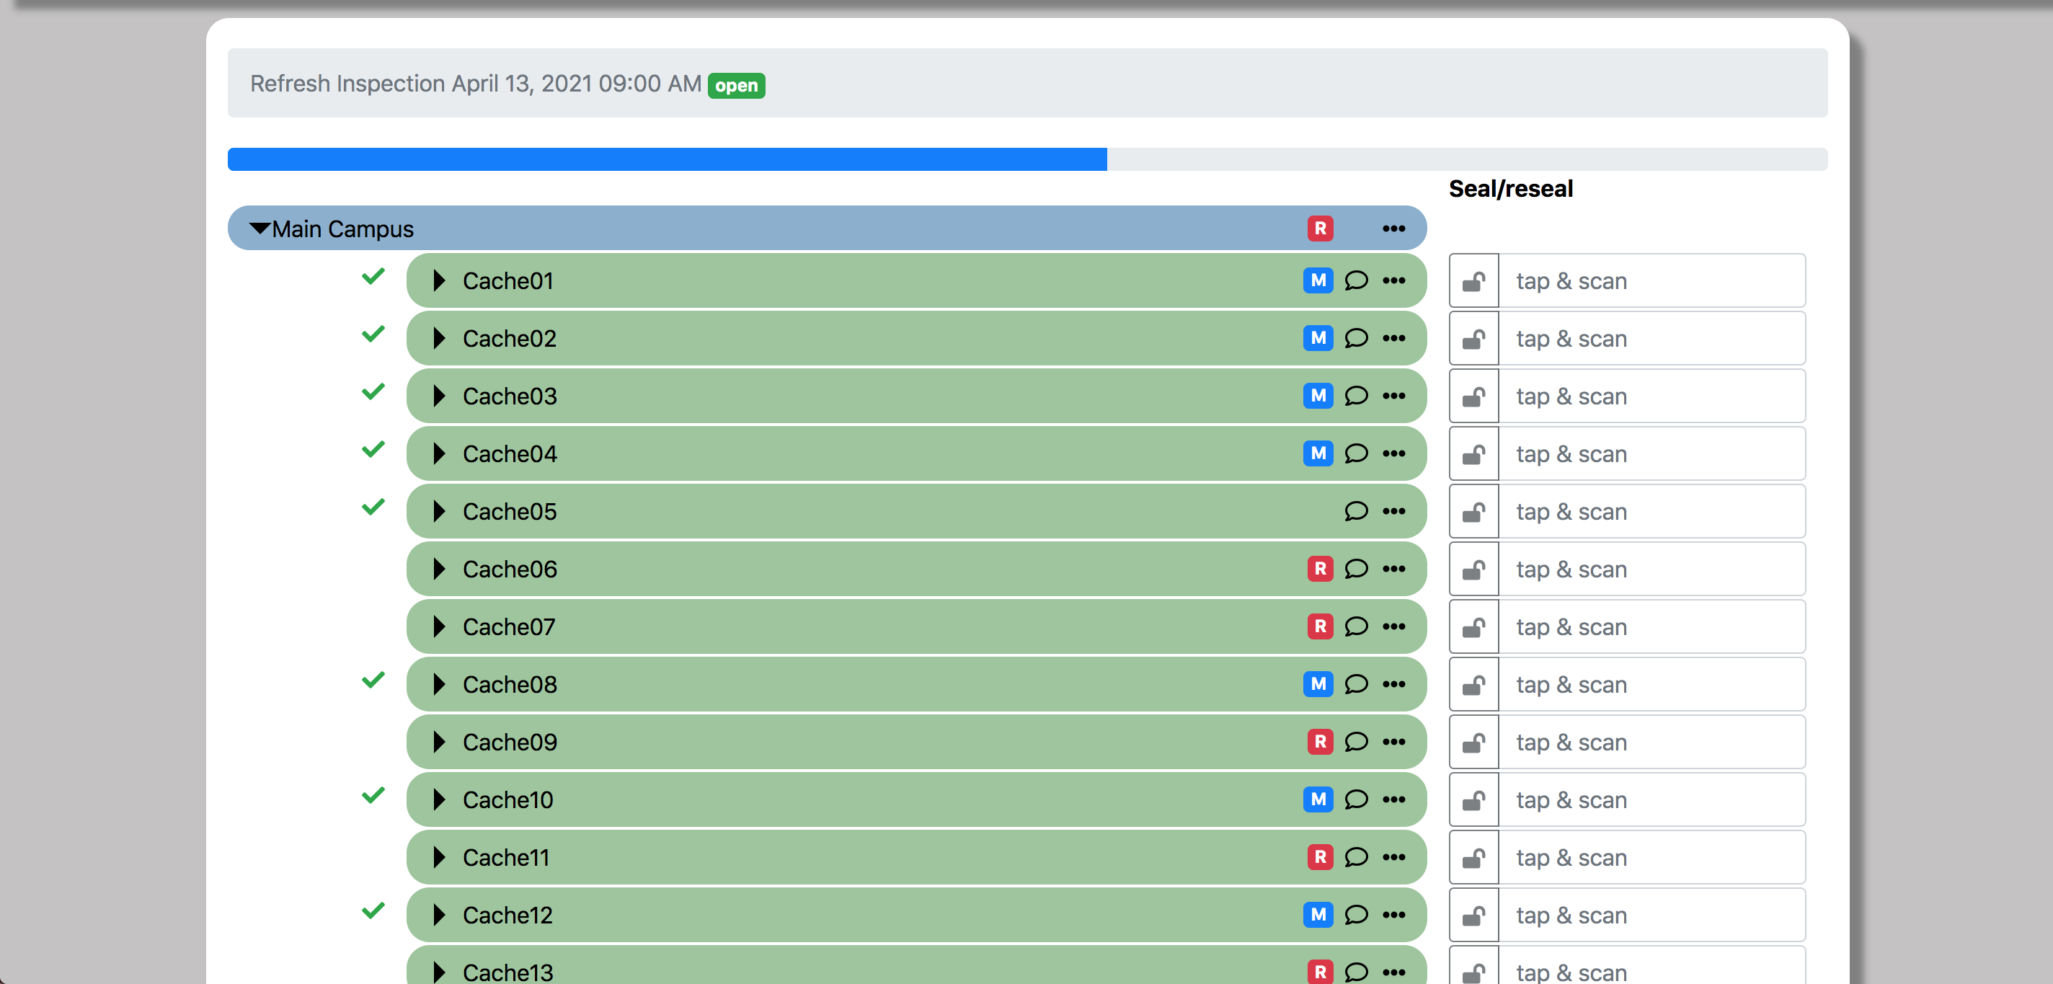Click the R badge on Main Campus

point(1320,229)
